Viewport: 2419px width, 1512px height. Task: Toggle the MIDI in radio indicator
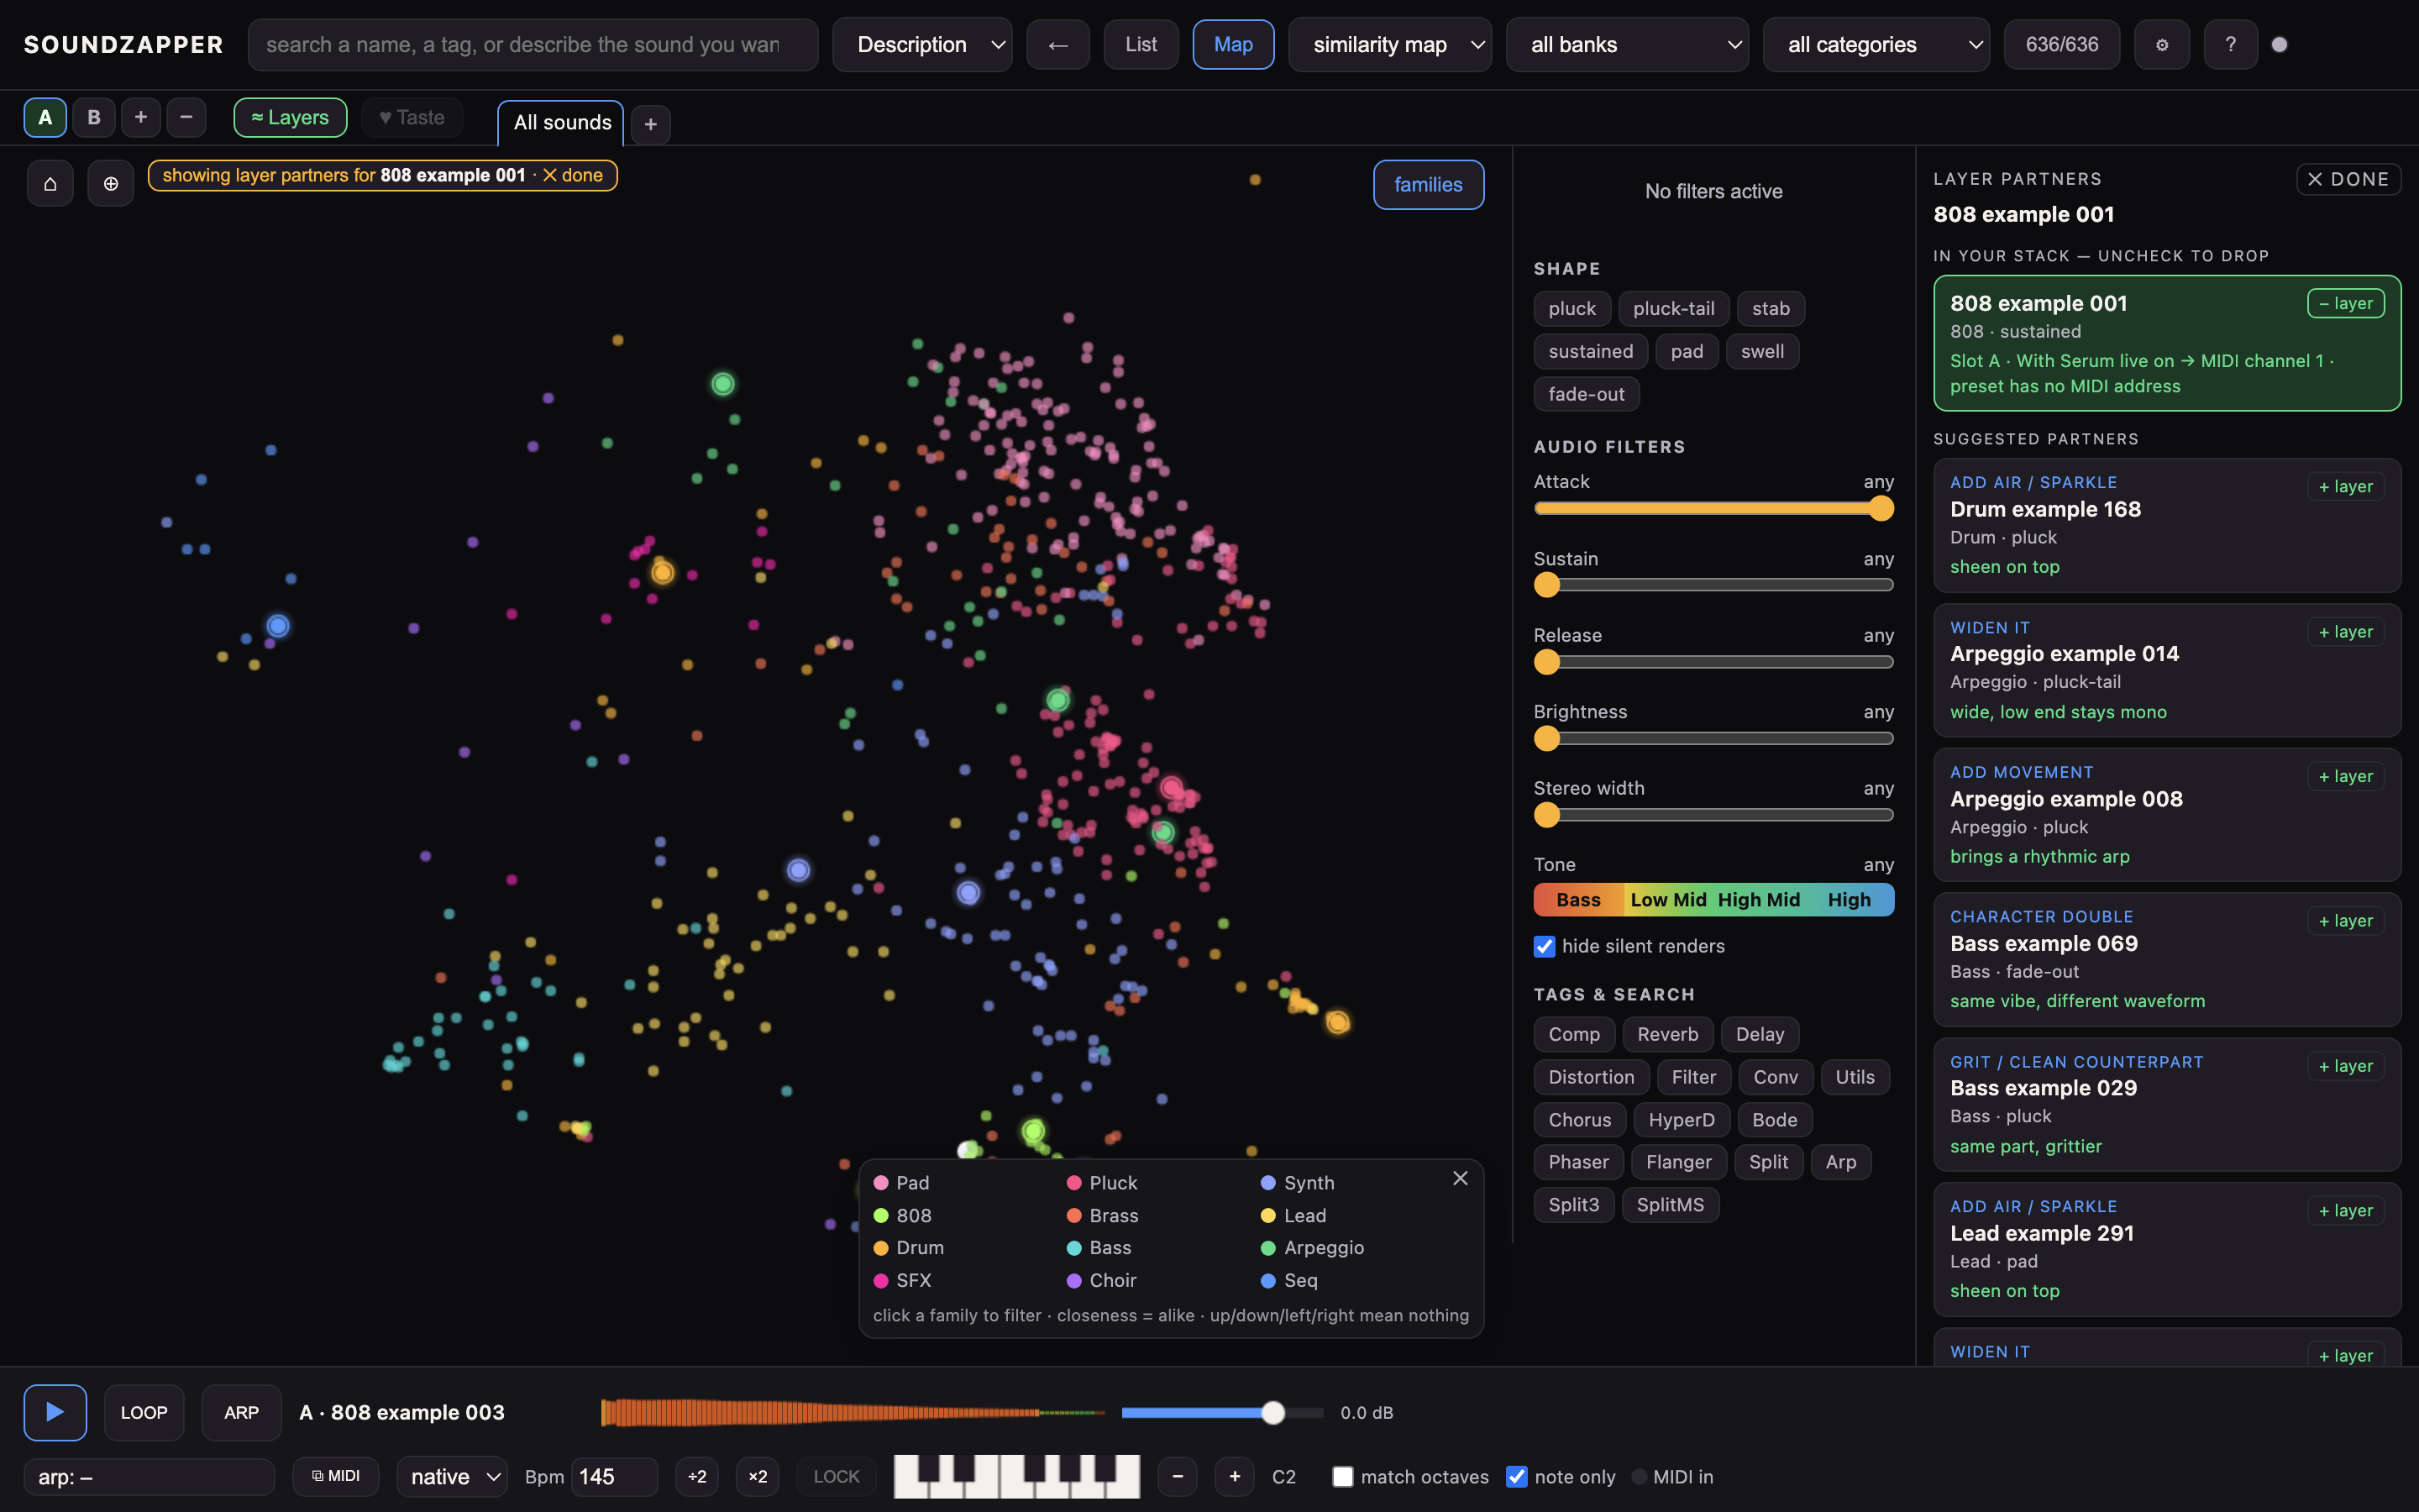pos(1640,1477)
